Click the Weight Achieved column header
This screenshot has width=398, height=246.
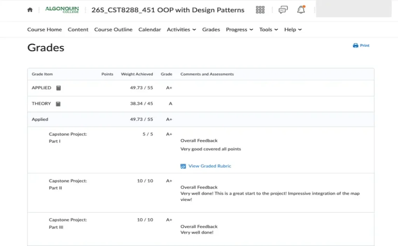(137, 74)
